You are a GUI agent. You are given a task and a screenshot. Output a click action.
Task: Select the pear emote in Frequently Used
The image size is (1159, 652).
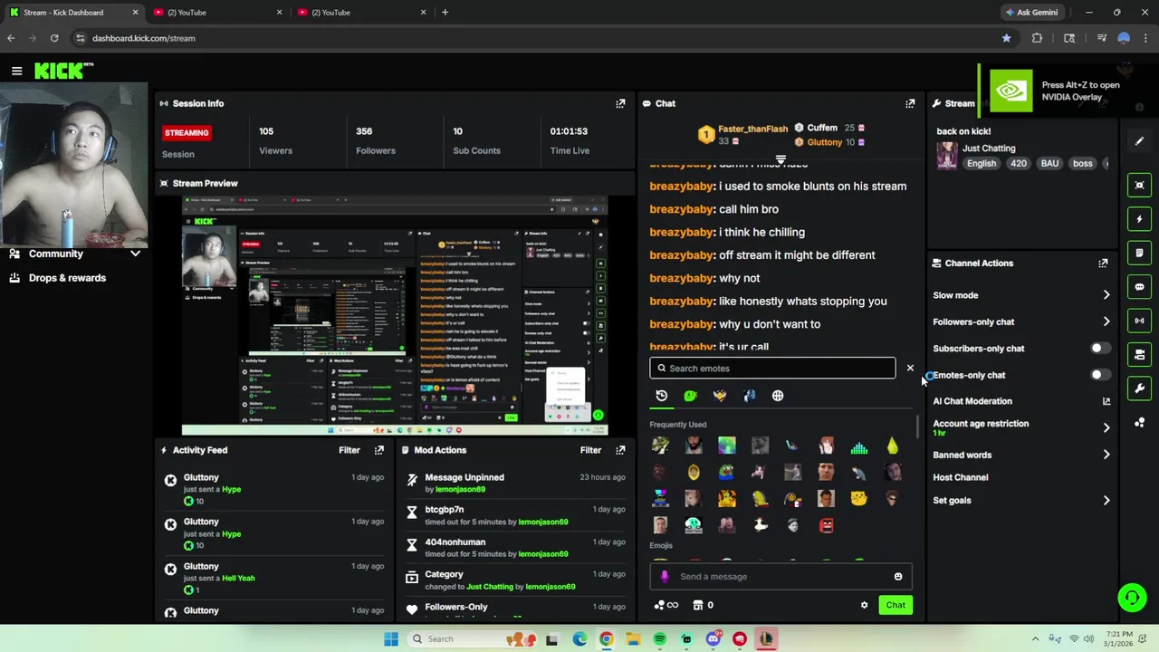tap(892, 446)
